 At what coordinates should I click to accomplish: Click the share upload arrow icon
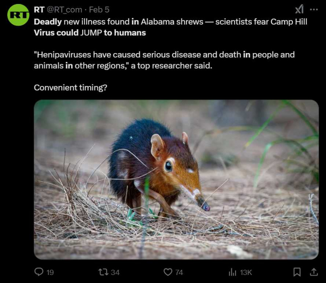tap(314, 272)
